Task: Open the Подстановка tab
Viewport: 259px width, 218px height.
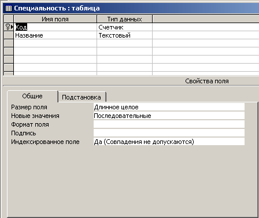Action: pyautogui.click(x=82, y=97)
